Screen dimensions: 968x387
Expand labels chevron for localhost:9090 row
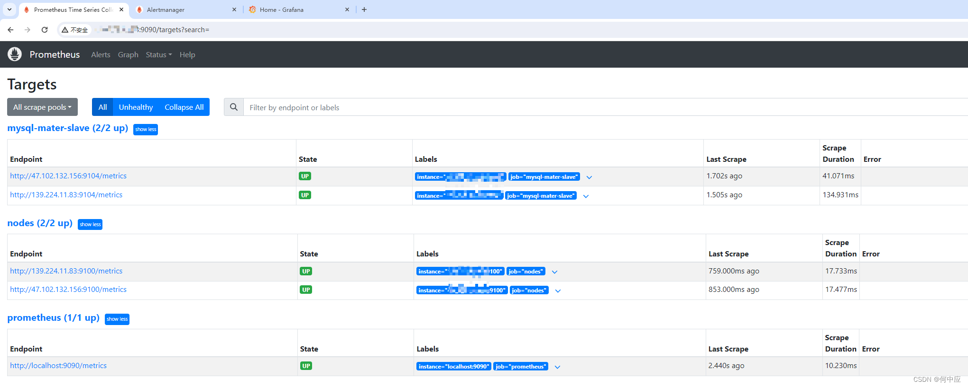coord(557,367)
